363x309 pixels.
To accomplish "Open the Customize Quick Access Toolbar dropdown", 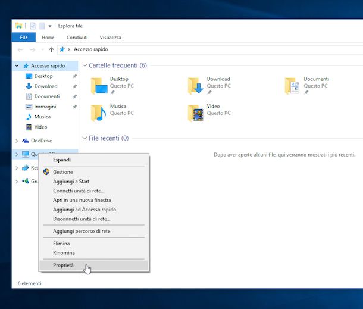I will (x=50, y=26).
